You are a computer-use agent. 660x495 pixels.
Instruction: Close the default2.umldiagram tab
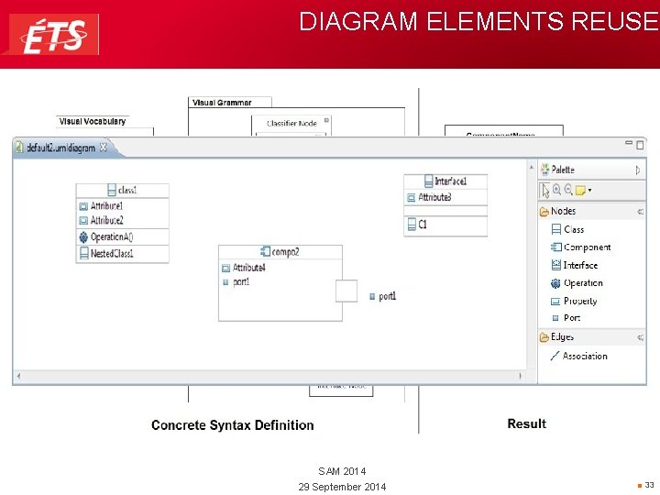point(103,148)
